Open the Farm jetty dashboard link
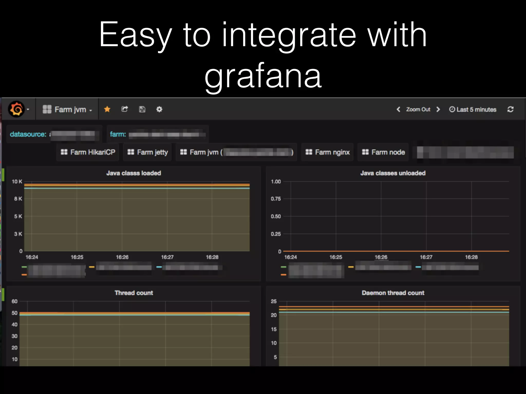The image size is (526, 394). pos(148,152)
